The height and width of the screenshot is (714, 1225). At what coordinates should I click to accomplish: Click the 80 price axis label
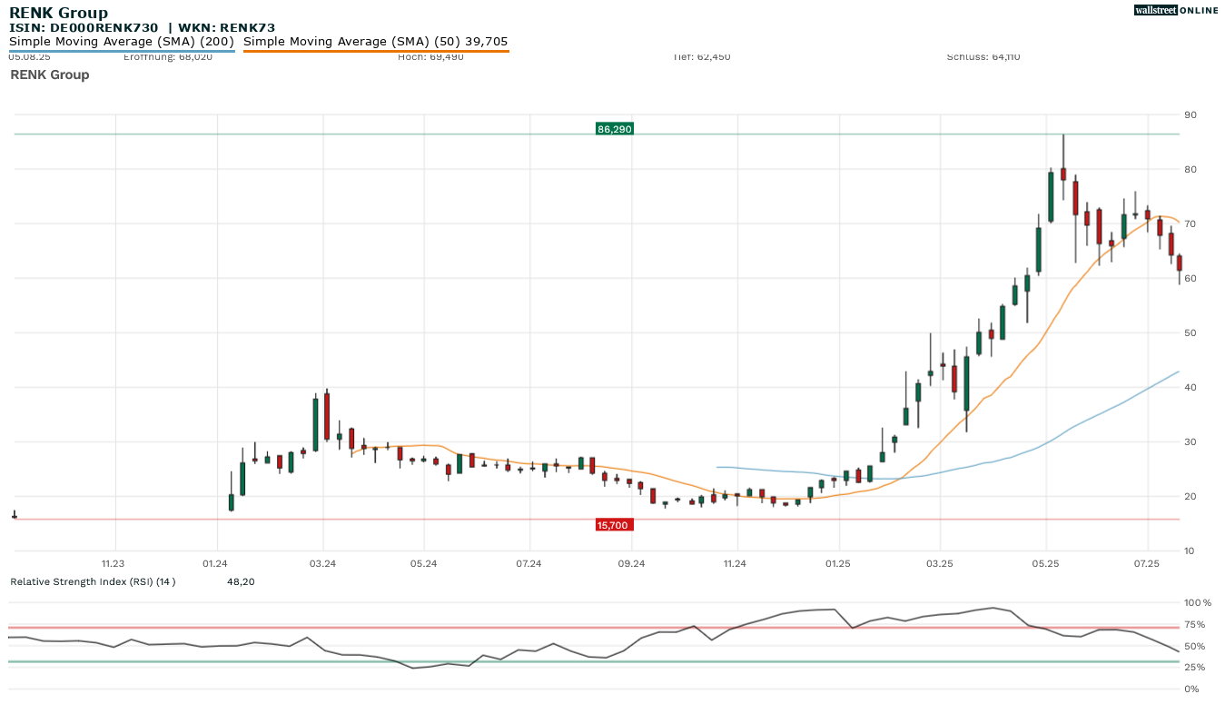pyautogui.click(x=1190, y=170)
